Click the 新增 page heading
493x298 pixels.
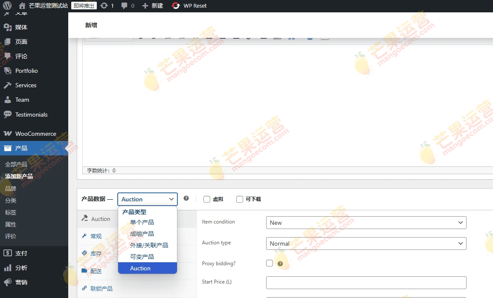click(91, 25)
